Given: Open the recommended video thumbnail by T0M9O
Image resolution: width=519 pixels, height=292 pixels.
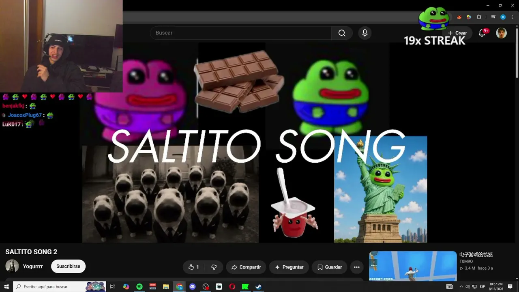Looking at the screenshot, I should (413, 266).
